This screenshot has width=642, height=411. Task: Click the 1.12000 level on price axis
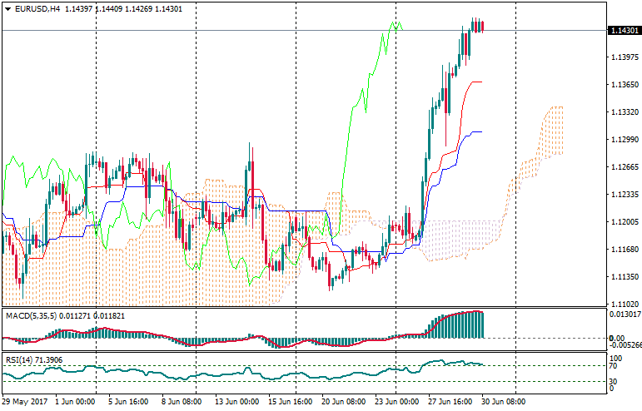625,222
